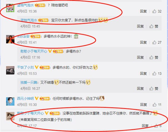Like the comment with 11 likes
This screenshot has height=132, width=168.
click(157, 105)
